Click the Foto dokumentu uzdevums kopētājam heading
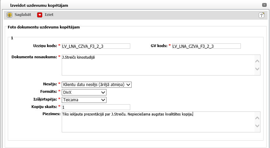This screenshot has width=270, height=148. tap(44, 27)
